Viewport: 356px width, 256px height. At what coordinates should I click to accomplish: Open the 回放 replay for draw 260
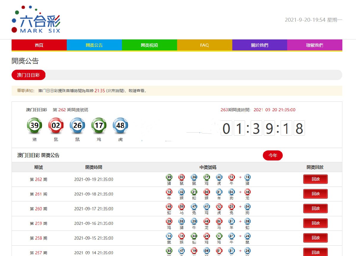(315, 209)
